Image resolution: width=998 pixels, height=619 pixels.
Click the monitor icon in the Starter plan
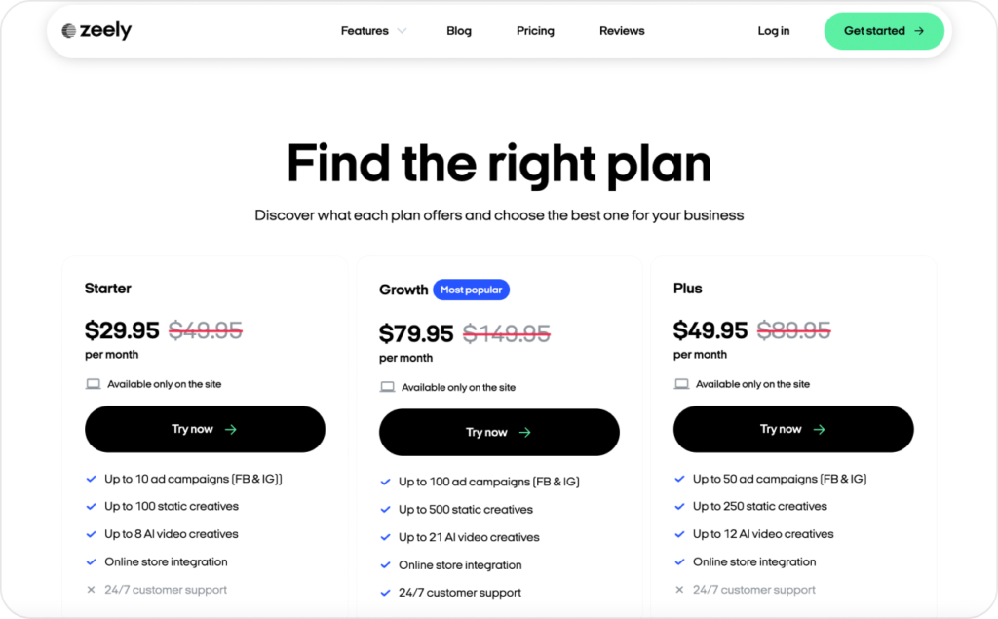click(92, 383)
